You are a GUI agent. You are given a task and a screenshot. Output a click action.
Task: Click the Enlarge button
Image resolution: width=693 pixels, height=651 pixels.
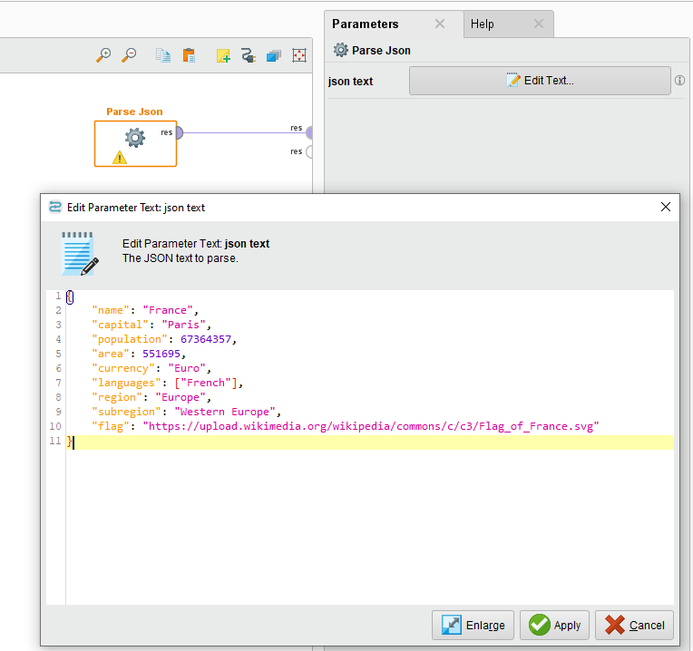click(473, 625)
